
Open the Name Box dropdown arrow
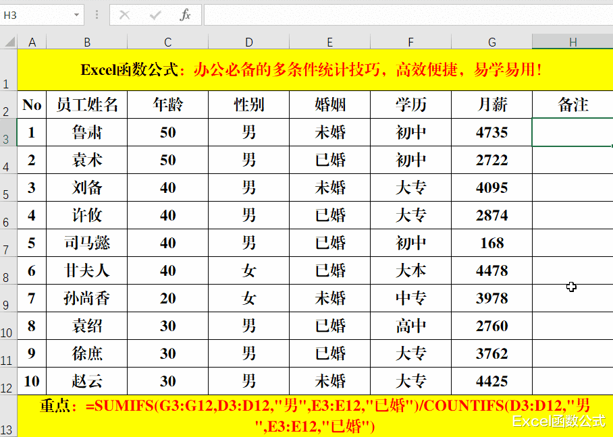click(x=76, y=14)
